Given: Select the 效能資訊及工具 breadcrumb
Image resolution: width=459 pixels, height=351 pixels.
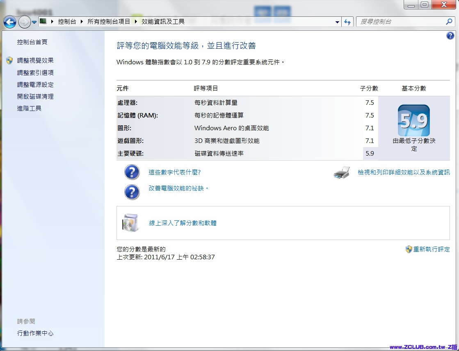Looking at the screenshot, I should [x=163, y=22].
